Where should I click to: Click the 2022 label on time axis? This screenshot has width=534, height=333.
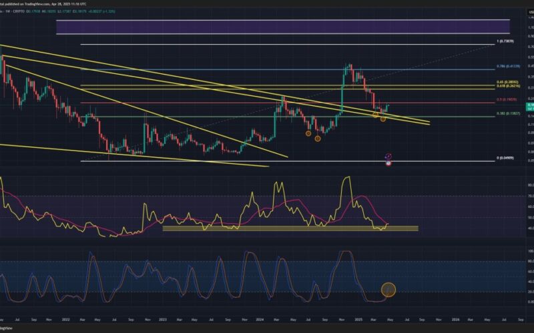point(65,320)
